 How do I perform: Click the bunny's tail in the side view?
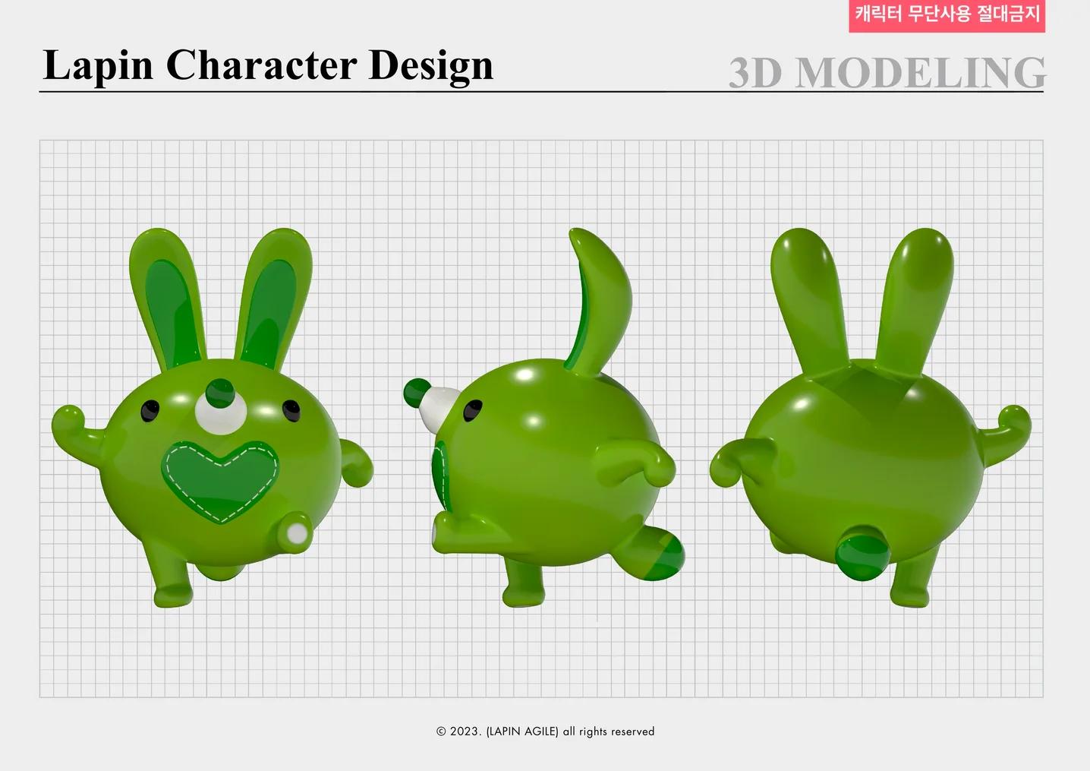pyautogui.click(x=600, y=296)
